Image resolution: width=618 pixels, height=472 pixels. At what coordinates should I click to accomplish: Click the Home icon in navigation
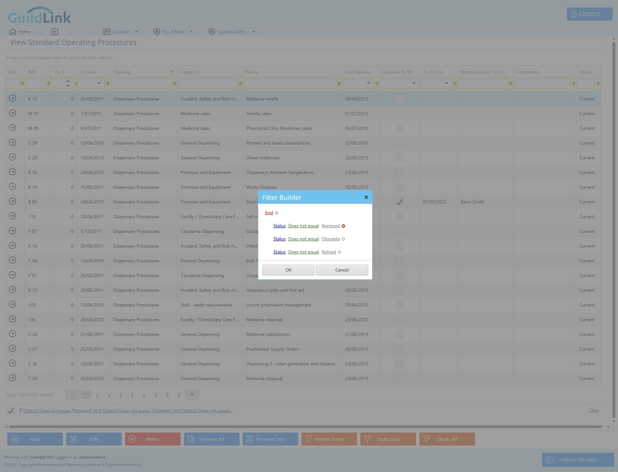[x=13, y=32]
